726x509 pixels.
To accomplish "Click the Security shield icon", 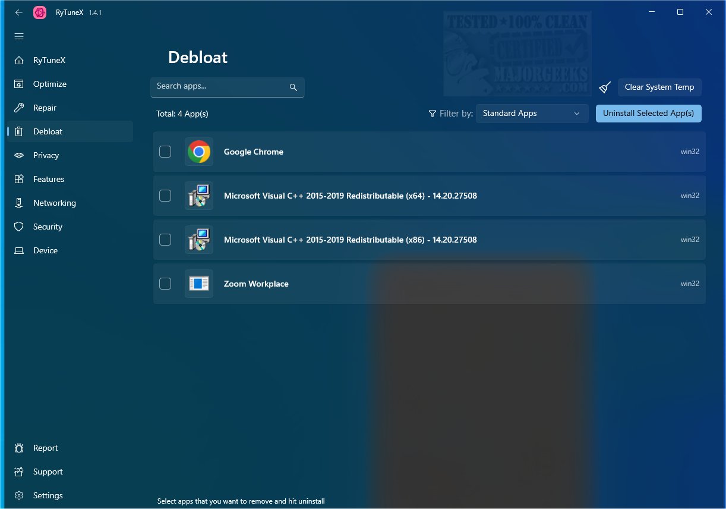I will click(x=19, y=227).
